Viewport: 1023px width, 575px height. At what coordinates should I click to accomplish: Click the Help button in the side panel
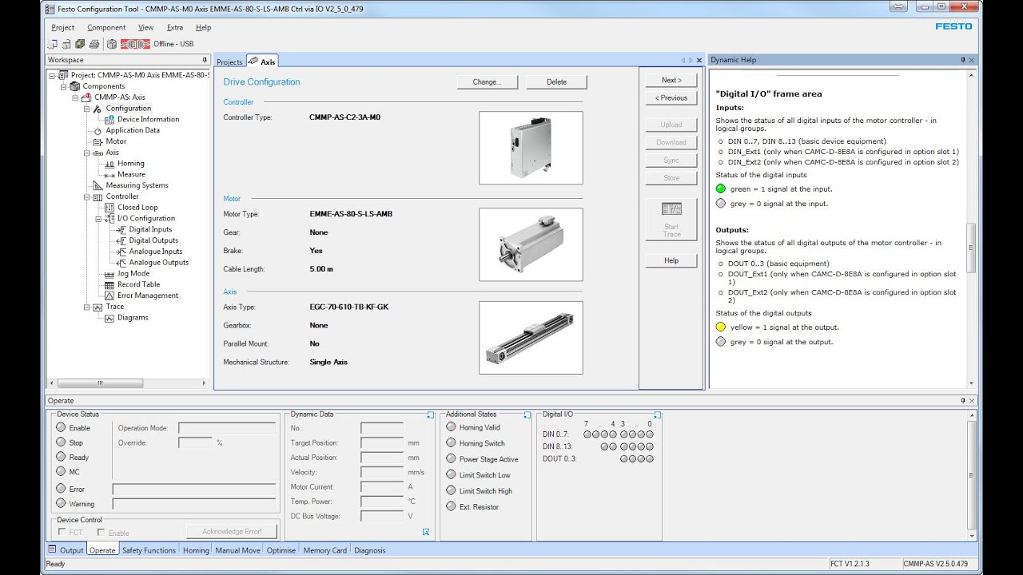tap(671, 261)
